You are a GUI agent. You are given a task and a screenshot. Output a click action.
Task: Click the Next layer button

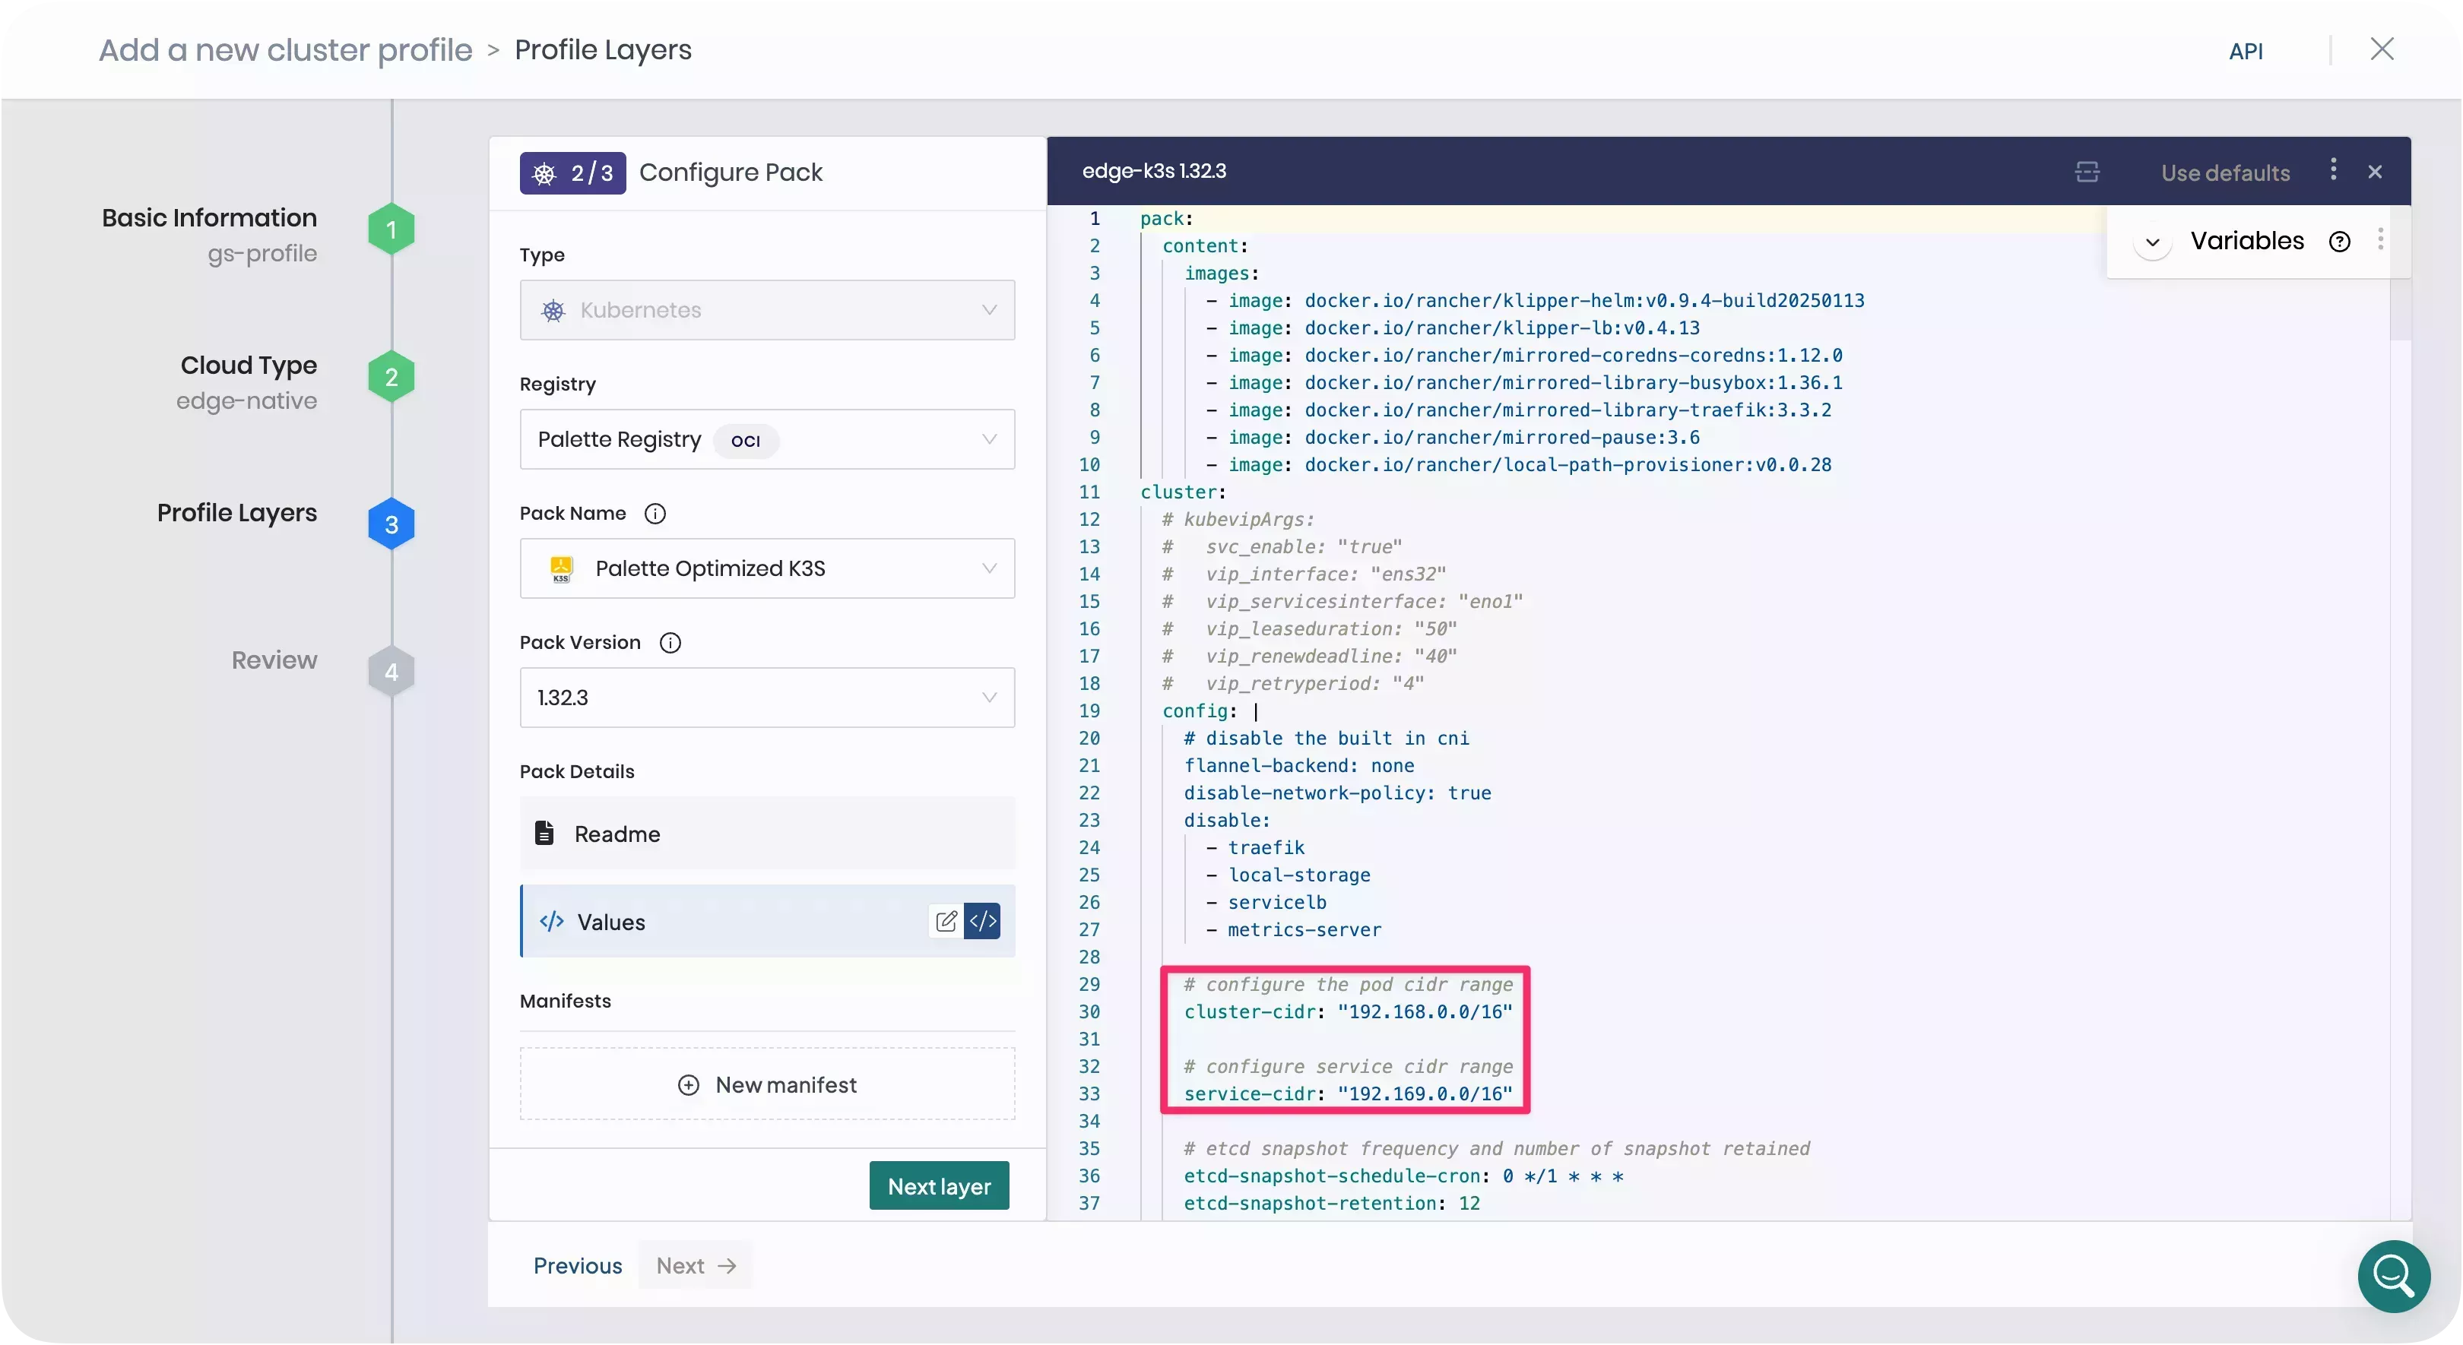pyautogui.click(x=938, y=1185)
